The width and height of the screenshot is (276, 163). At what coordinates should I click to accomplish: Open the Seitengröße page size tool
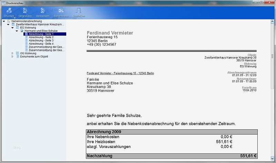pos(61,11)
